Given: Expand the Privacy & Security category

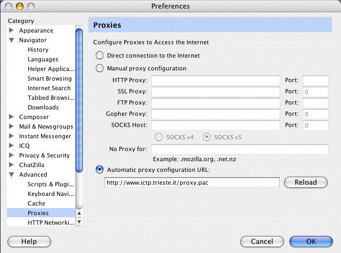Looking at the screenshot, I should 12,155.
